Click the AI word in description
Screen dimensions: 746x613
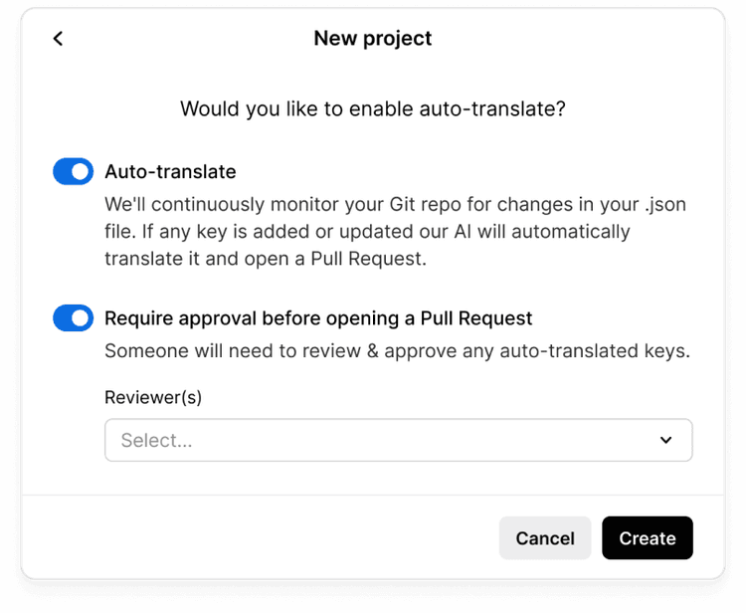pyautogui.click(x=463, y=232)
